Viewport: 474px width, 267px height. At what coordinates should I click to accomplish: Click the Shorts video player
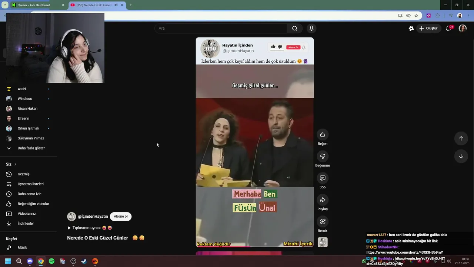(255, 142)
